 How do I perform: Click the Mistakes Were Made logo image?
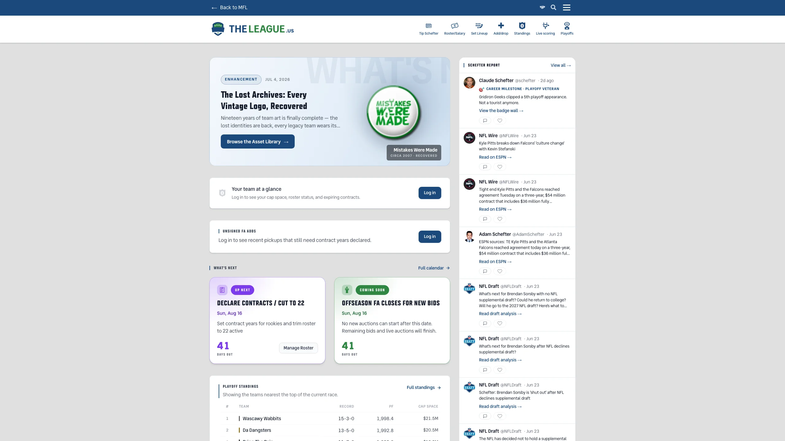(393, 112)
